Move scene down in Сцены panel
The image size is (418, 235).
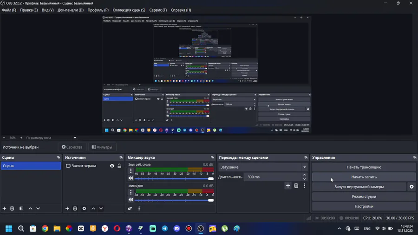pyautogui.click(x=38, y=209)
